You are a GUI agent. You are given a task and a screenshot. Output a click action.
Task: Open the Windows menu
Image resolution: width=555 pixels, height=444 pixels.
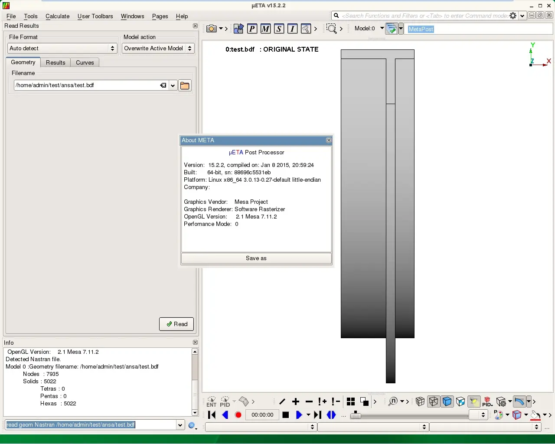[x=132, y=16]
